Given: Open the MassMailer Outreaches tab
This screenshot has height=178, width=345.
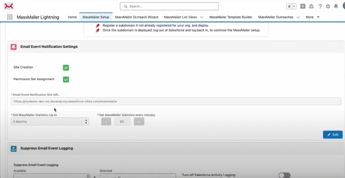Looking at the screenshot, I should tap(276, 17).
